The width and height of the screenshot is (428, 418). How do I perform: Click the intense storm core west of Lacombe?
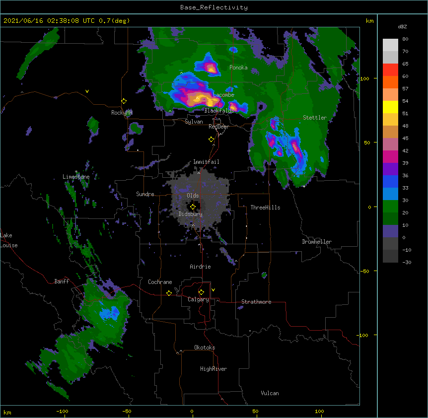click(x=201, y=98)
